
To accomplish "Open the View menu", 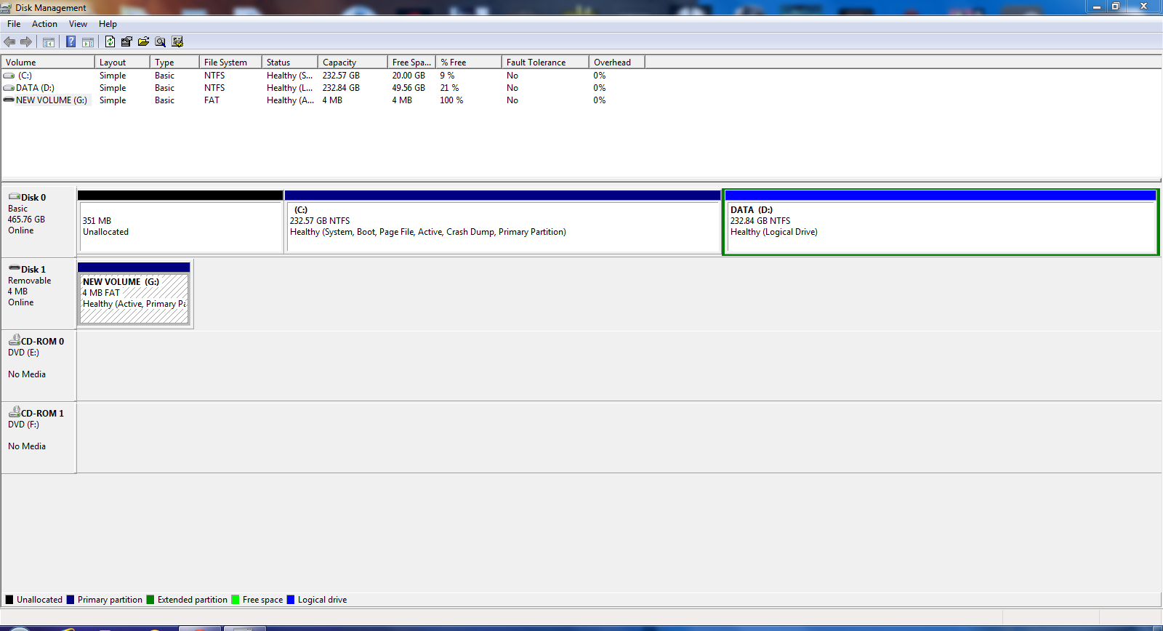I will tap(78, 24).
